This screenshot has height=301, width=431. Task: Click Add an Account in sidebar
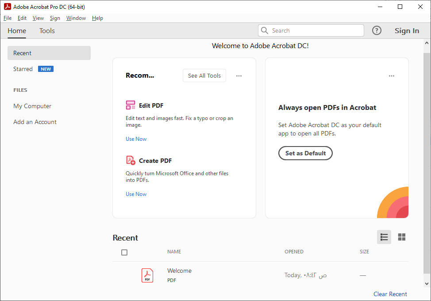pos(35,122)
